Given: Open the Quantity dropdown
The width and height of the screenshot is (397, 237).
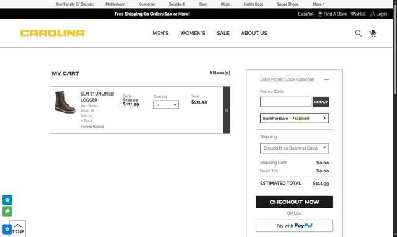Looking at the screenshot, I should click(166, 105).
